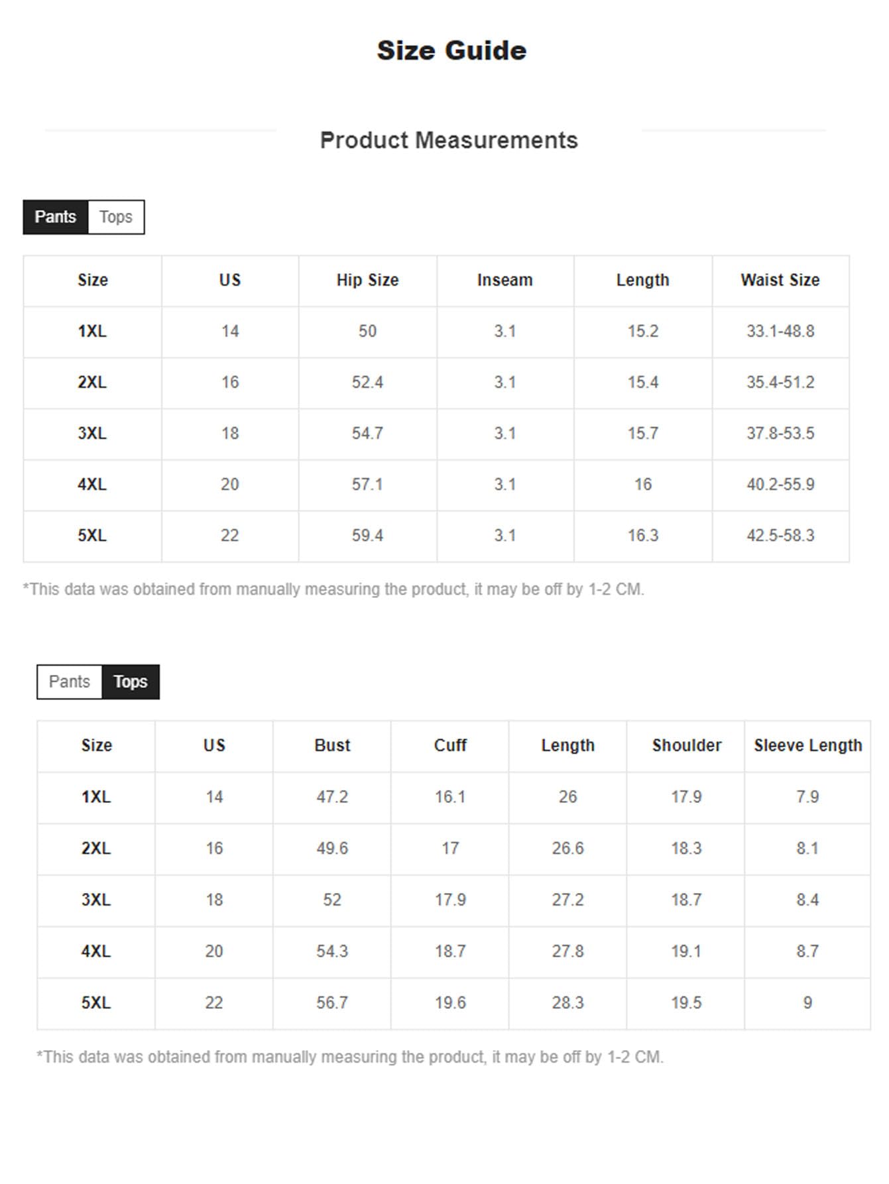Select the Pants tab in upper table
889x1184 pixels.
(x=56, y=217)
